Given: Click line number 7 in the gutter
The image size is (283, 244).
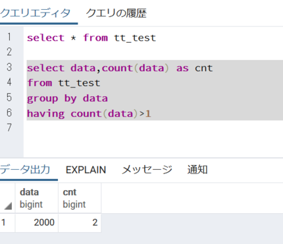Looking at the screenshot, I should (9, 128).
